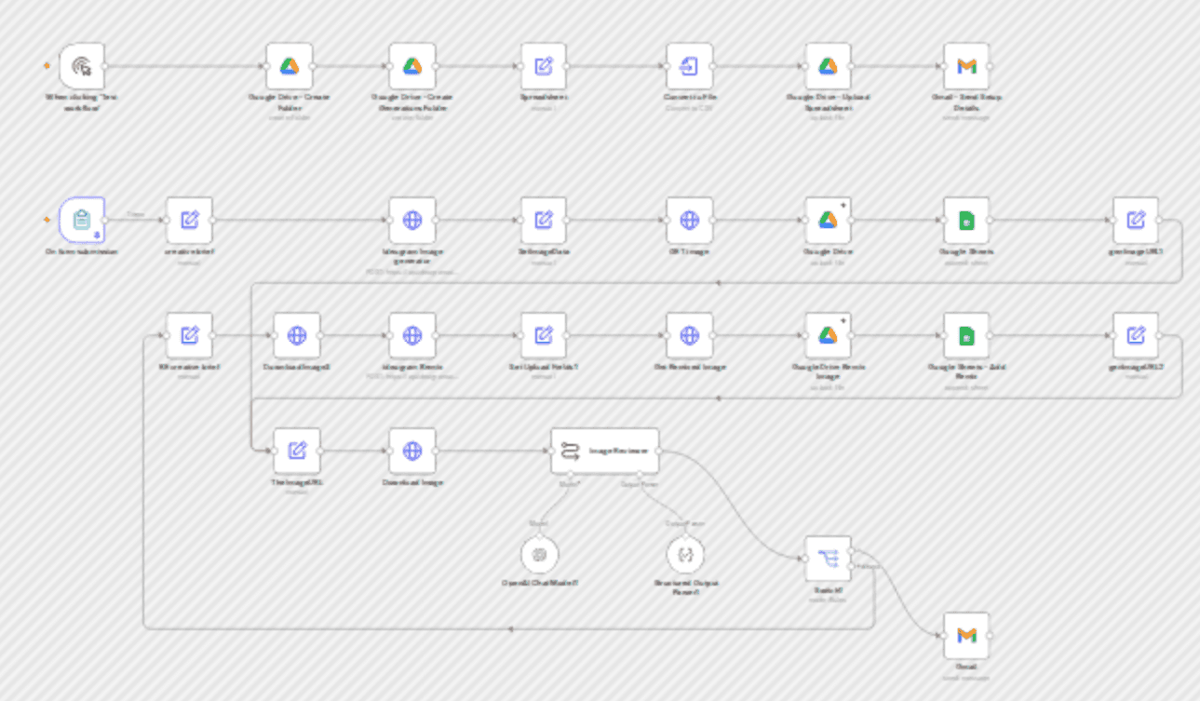Select the Spreadsheet edit node
Viewport: 1200px width, 701px height.
pos(544,66)
